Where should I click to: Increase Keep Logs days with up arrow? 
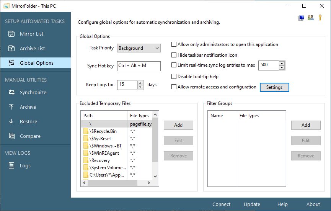(140, 83)
